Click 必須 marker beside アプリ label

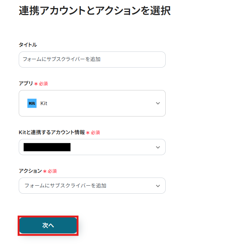click(43, 83)
